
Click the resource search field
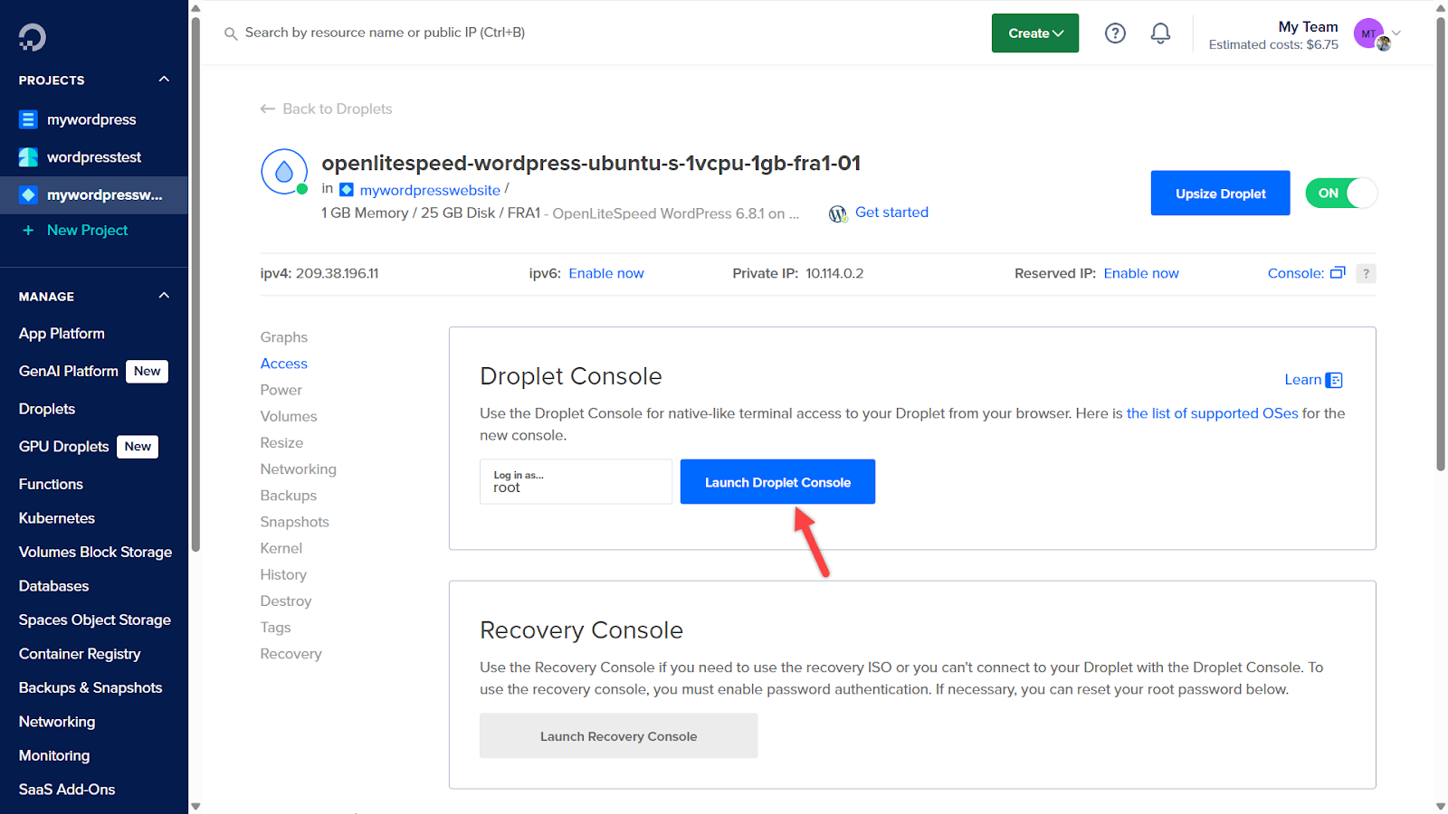[385, 33]
